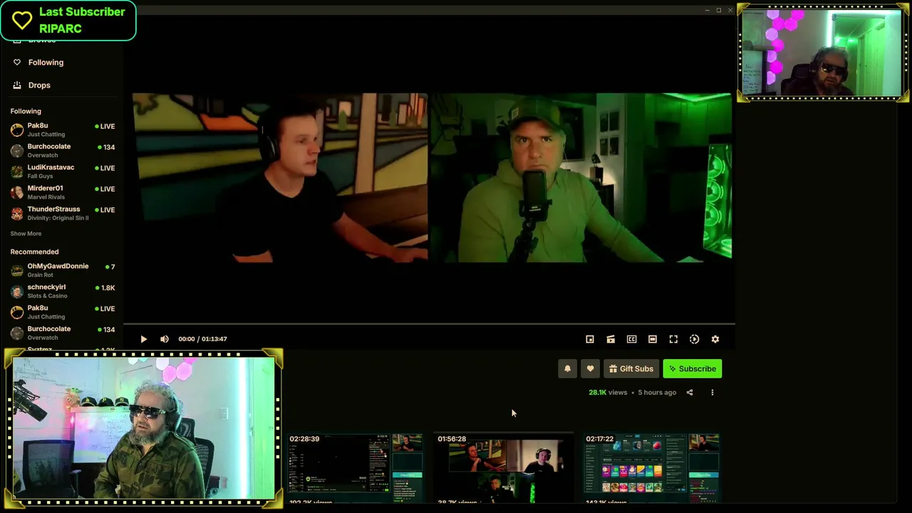Share the video via share icon
Image resolution: width=912 pixels, height=513 pixels.
690,393
